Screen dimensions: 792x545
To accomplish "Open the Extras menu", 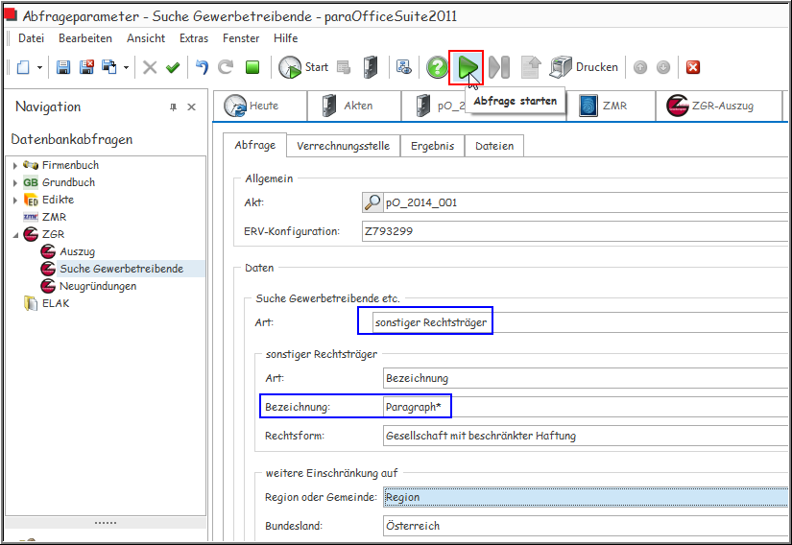I will (193, 38).
